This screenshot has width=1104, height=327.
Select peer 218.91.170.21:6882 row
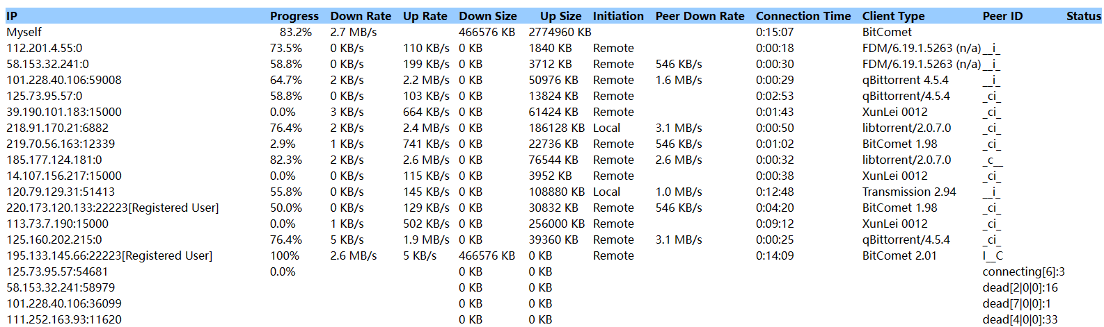(x=58, y=128)
